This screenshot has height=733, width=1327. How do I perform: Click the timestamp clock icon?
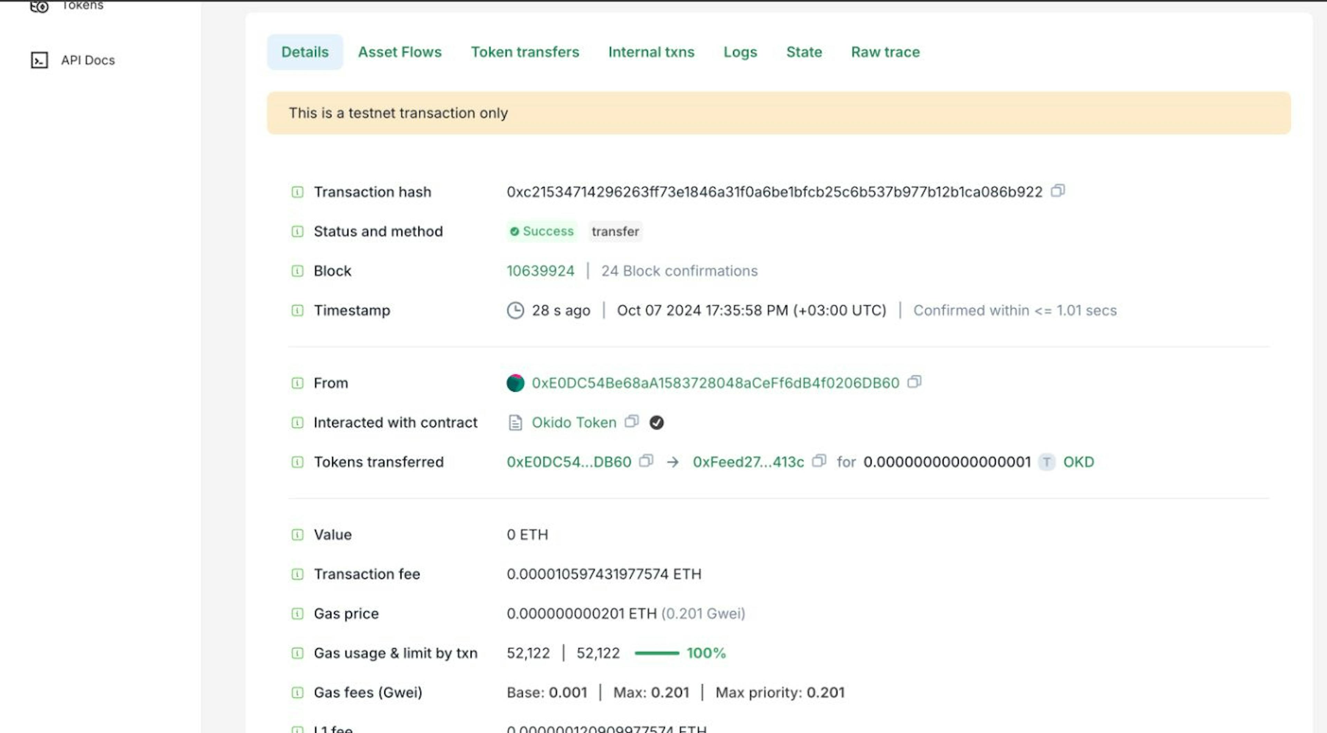(513, 310)
